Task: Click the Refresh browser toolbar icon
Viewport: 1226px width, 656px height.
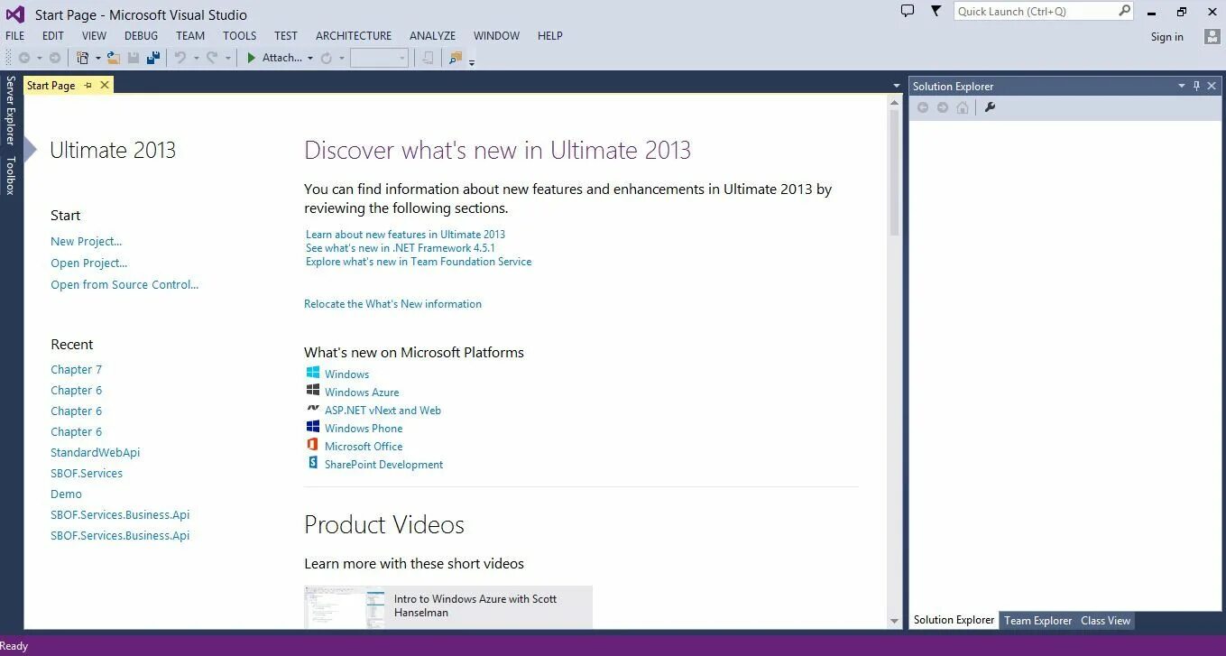Action: 327,58
